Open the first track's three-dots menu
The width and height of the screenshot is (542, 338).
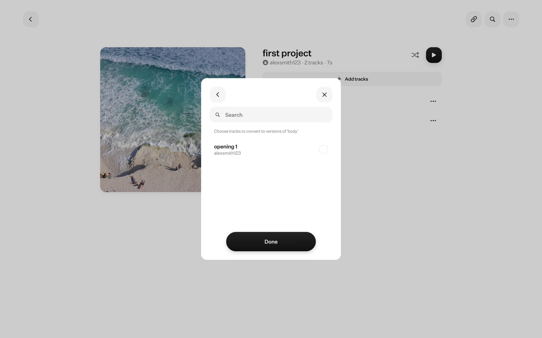pyautogui.click(x=433, y=101)
